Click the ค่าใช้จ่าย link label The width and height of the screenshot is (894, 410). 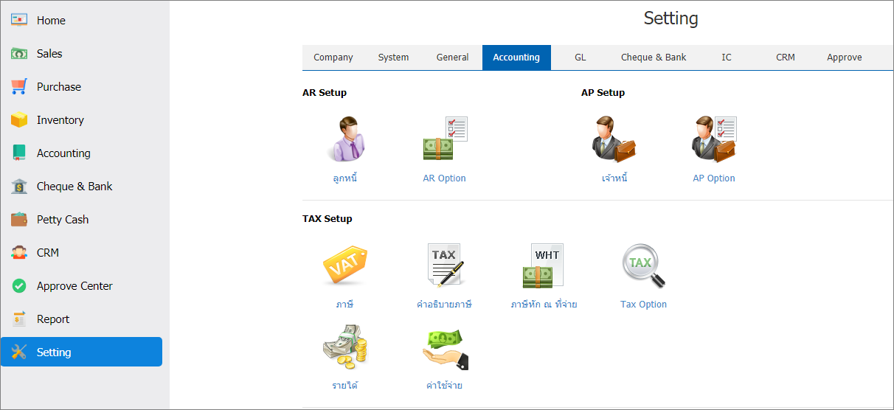[444, 385]
